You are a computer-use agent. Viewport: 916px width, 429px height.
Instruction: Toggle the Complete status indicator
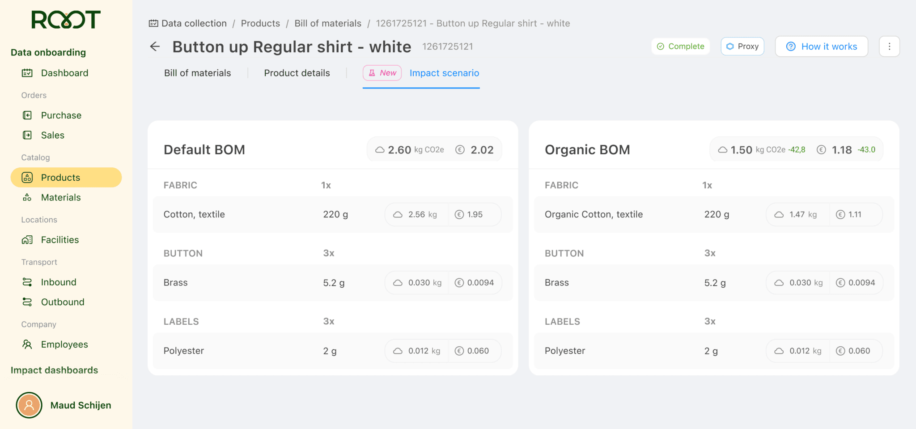(680, 46)
